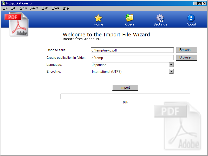Click the International (UTF8) encoding combo box
Viewport: 208px width, 156px height.
[132, 71]
